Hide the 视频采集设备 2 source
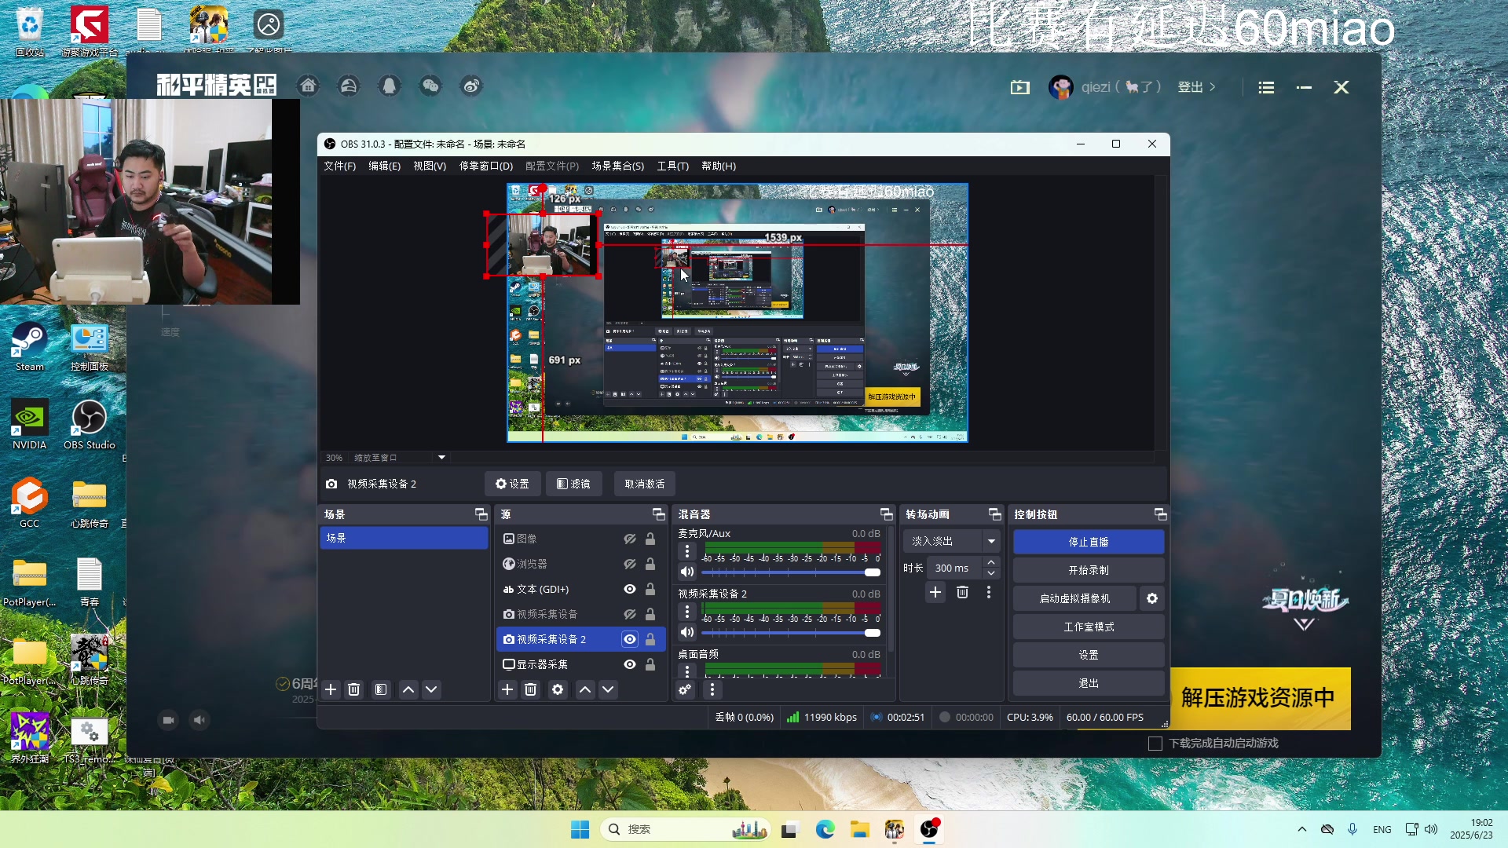The height and width of the screenshot is (848, 1508). click(x=630, y=639)
